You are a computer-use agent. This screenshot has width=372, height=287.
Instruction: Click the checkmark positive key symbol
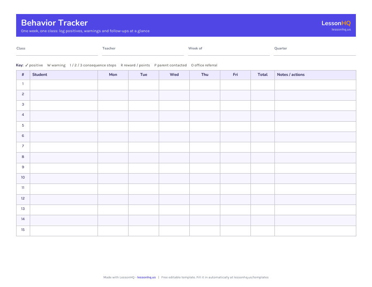26,65
